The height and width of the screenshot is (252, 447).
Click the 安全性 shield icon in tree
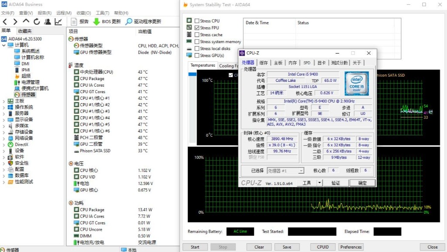10,163
